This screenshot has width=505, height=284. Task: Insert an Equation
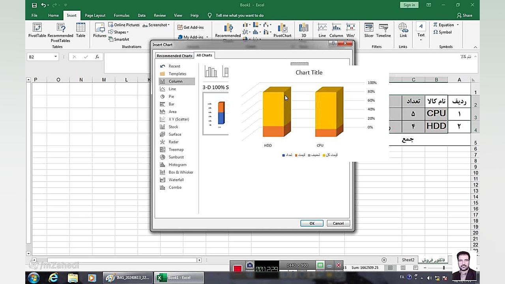tap(443, 24)
